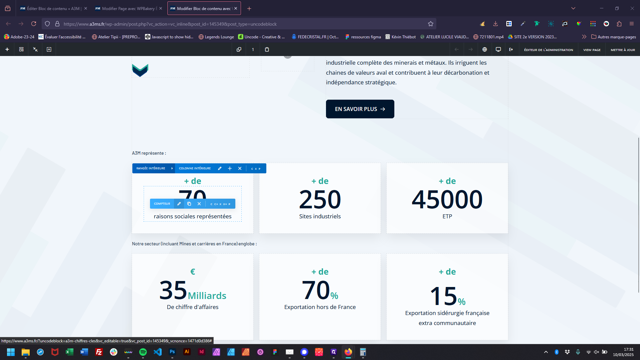Click the colorful dots grid extension icon
This screenshot has height=360, width=640.
[x=593, y=24]
